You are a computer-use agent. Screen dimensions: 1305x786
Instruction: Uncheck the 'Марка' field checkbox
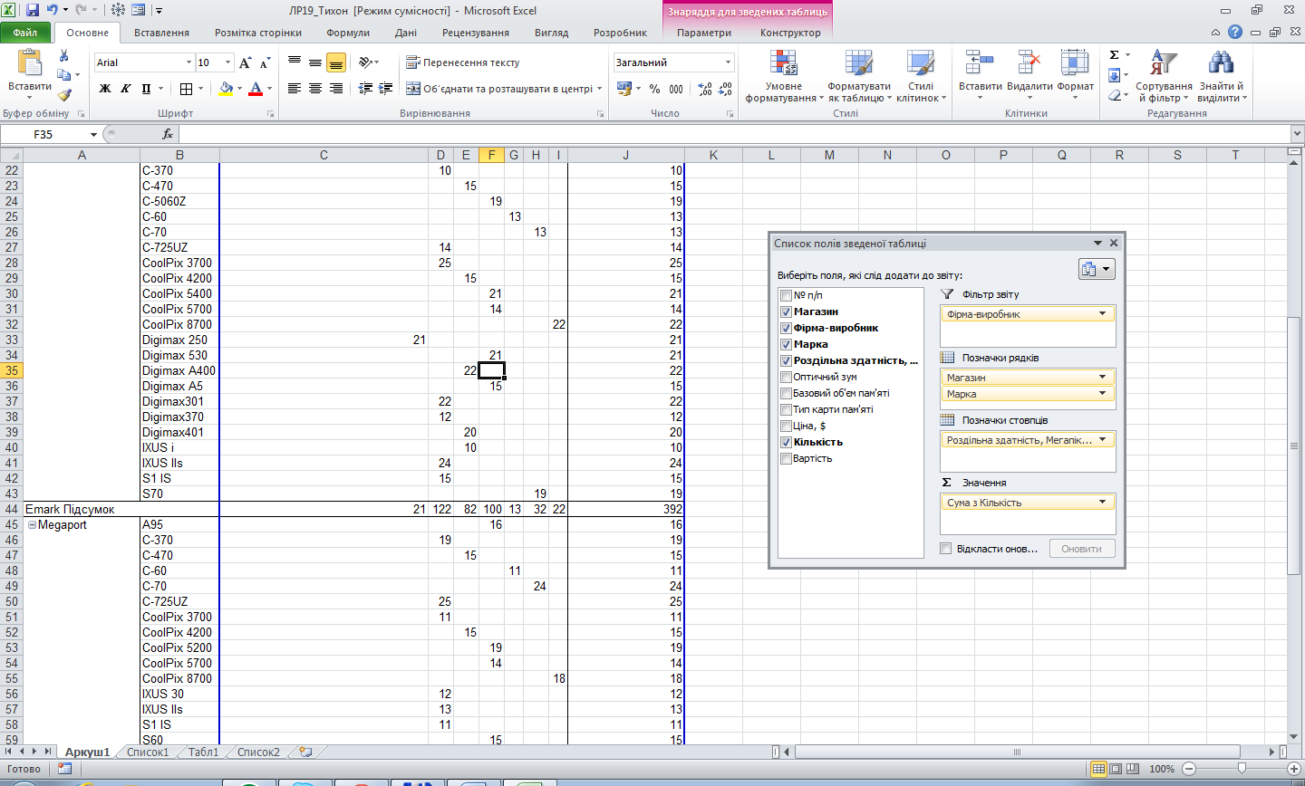coord(786,344)
